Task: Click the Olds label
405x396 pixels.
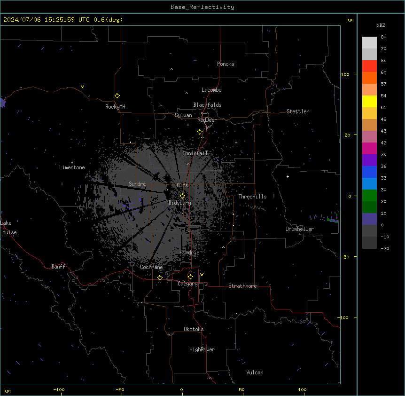Action: (x=182, y=185)
